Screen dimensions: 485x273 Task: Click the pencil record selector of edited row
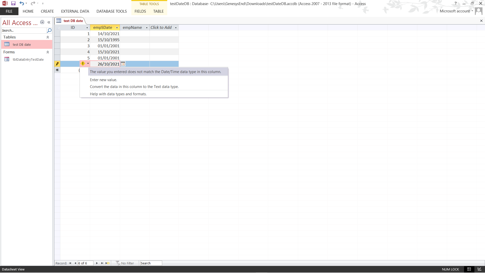(57, 64)
